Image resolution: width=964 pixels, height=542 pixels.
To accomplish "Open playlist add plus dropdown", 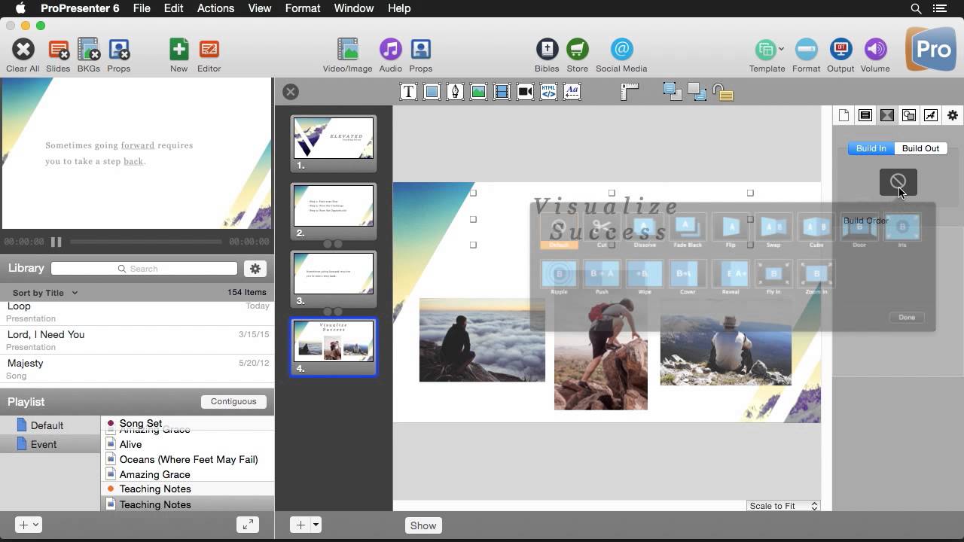I will click(29, 525).
